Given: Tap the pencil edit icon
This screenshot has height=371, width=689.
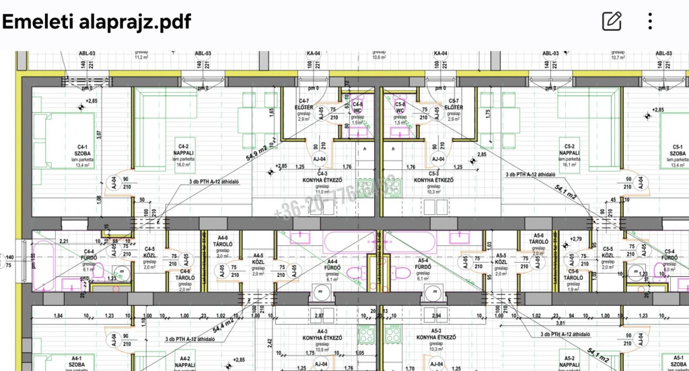Looking at the screenshot, I should 612,21.
